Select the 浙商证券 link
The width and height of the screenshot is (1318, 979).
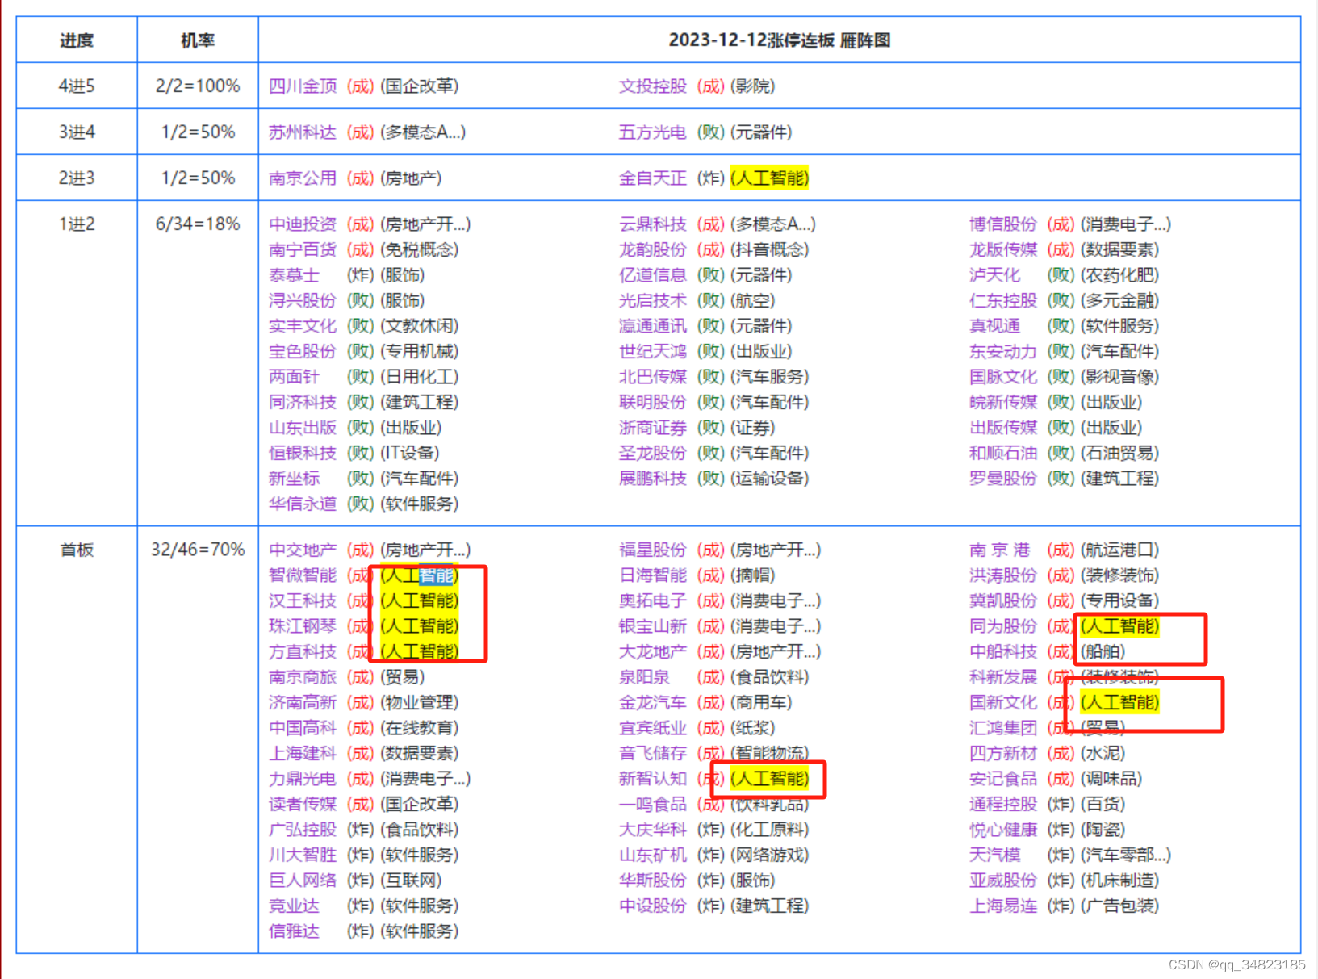pyautogui.click(x=653, y=428)
